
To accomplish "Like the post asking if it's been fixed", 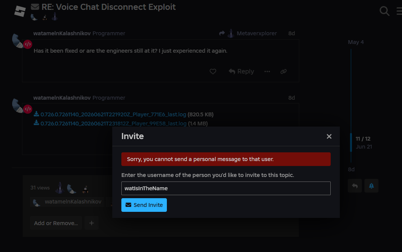I will 213,72.
